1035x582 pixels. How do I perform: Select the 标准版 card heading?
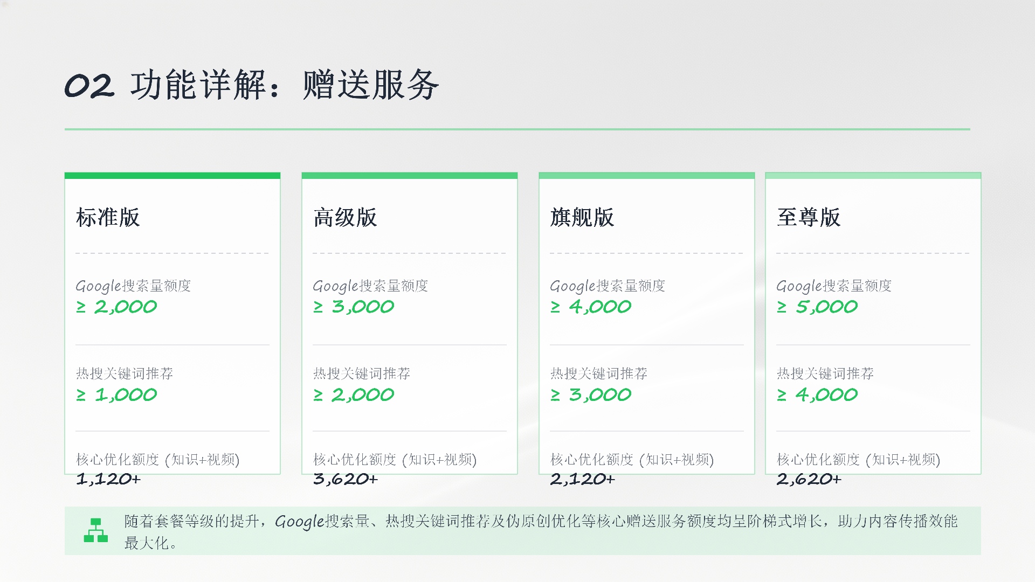tap(108, 218)
